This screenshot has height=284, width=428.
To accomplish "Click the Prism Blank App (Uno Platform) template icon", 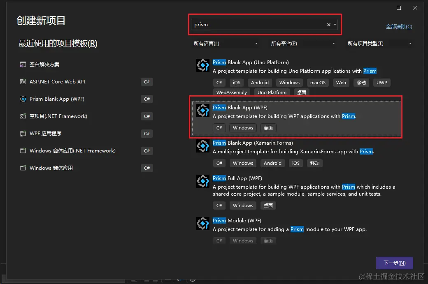I will [203, 65].
